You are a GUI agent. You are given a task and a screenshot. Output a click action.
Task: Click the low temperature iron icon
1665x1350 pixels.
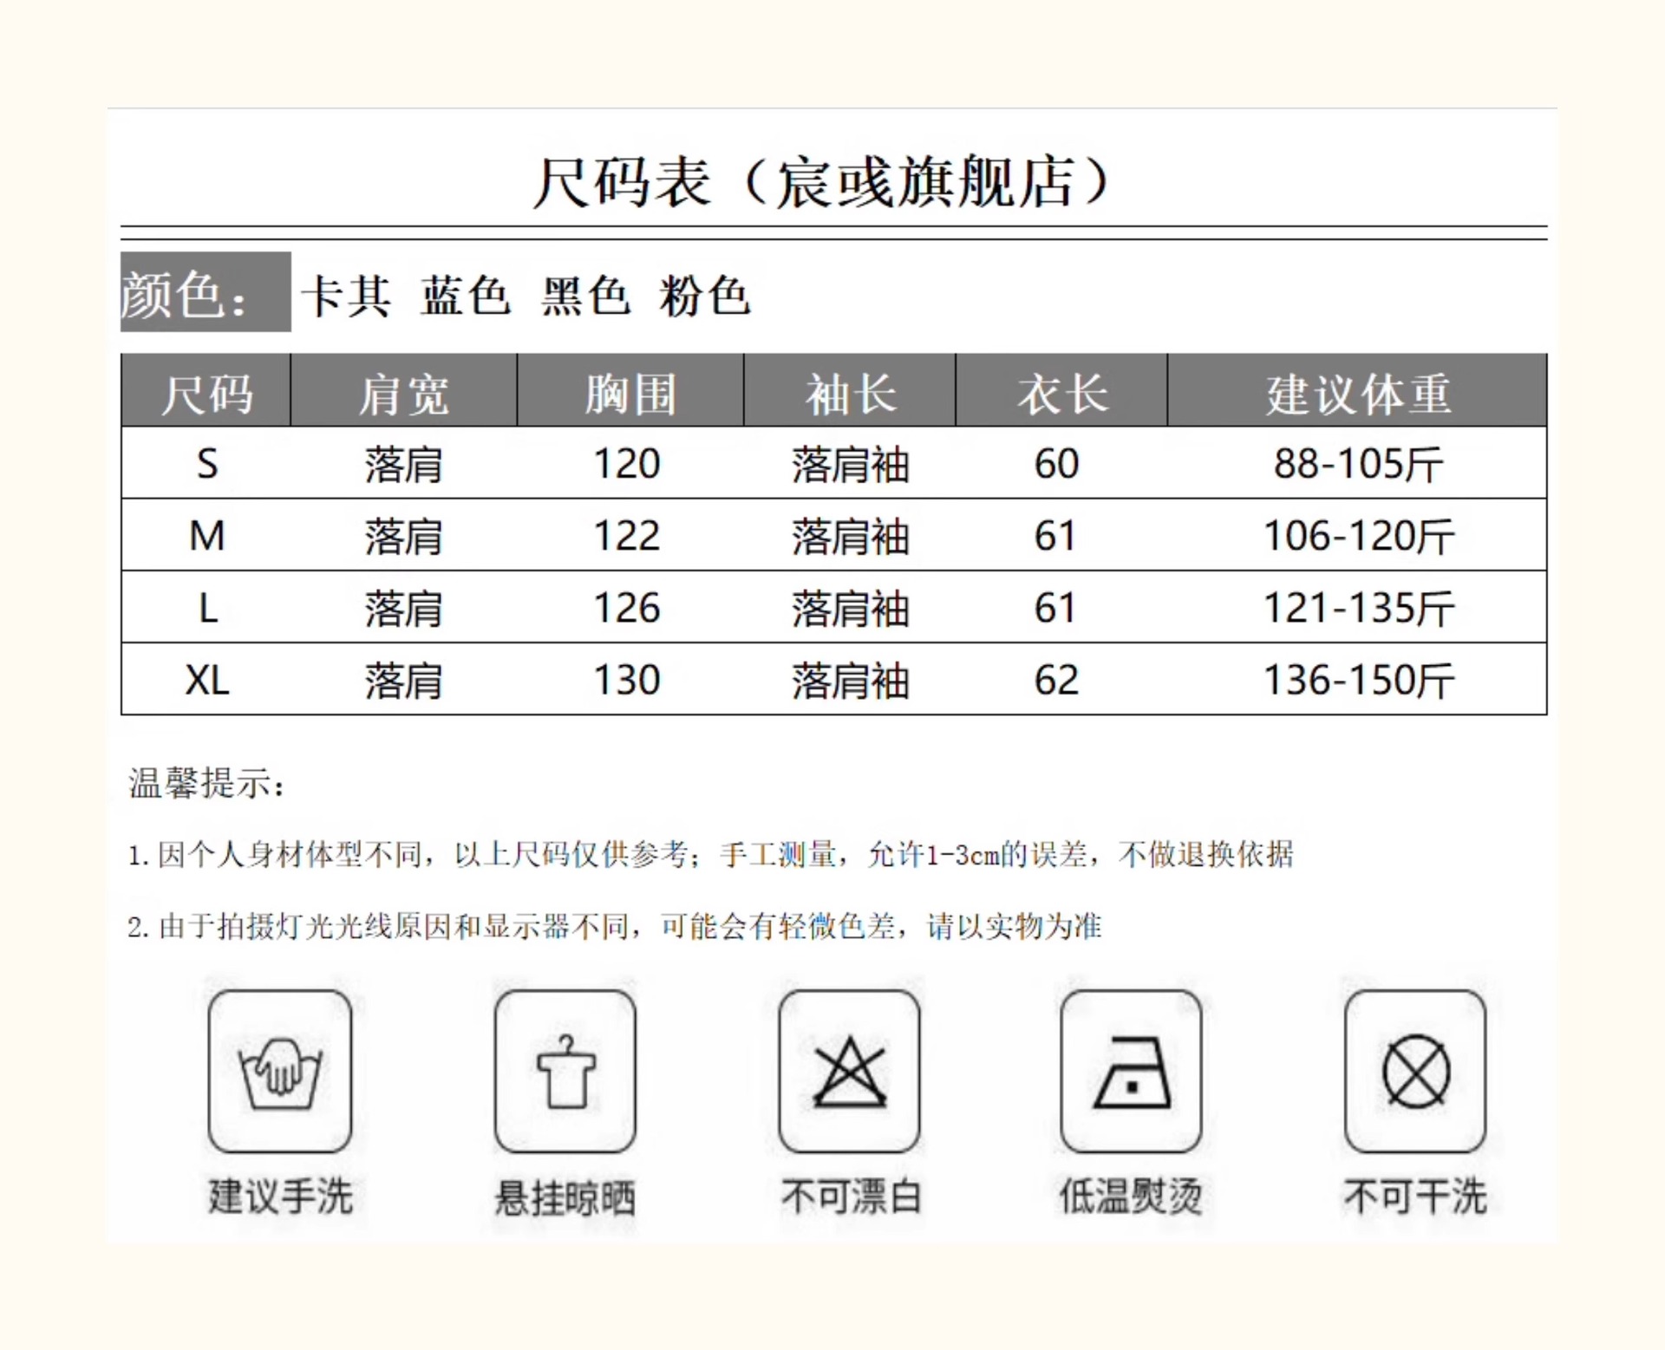(x=1131, y=1072)
